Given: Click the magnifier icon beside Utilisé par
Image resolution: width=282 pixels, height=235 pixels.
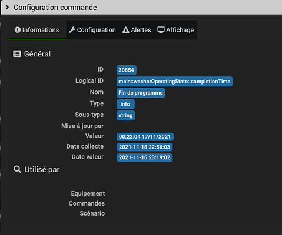Looking at the screenshot, I should 17,169.
